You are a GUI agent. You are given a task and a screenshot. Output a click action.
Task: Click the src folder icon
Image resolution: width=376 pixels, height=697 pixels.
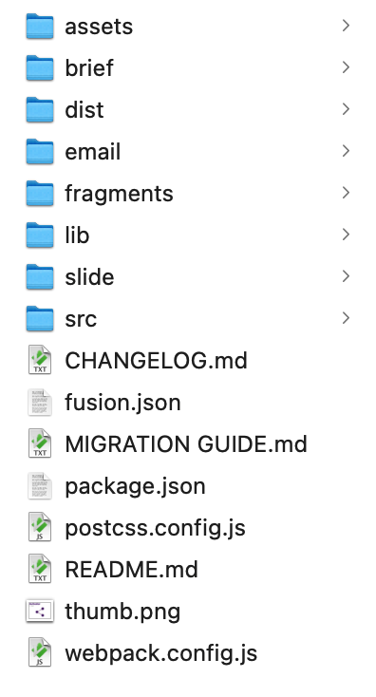pyautogui.click(x=40, y=319)
